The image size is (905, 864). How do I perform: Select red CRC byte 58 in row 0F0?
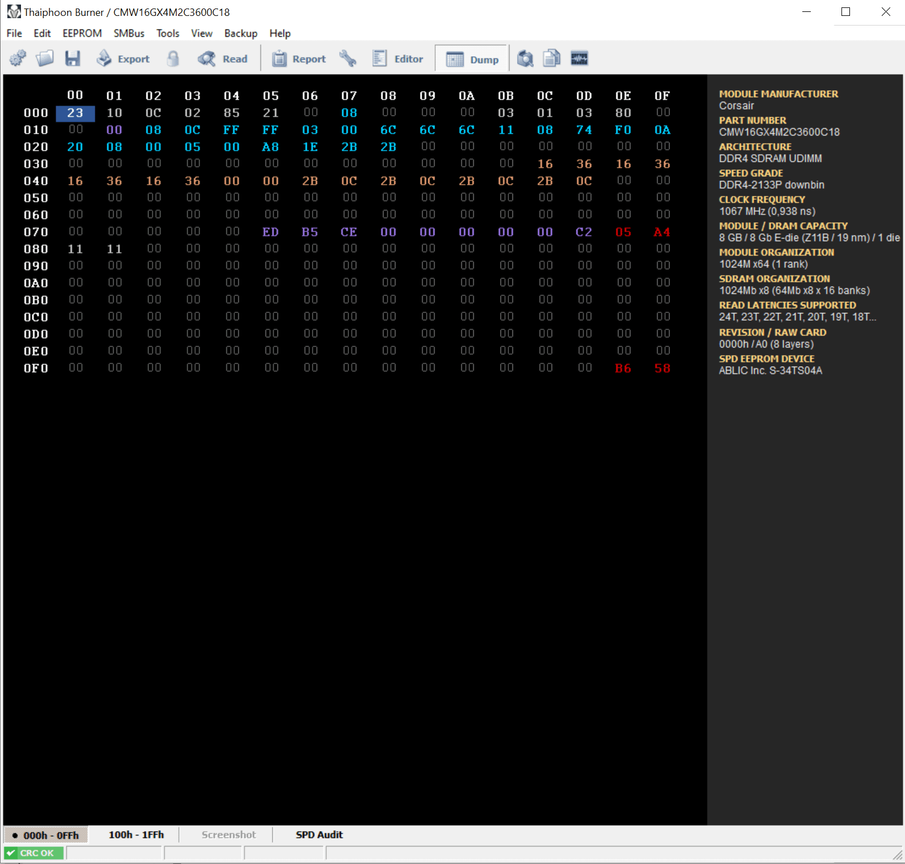point(662,368)
